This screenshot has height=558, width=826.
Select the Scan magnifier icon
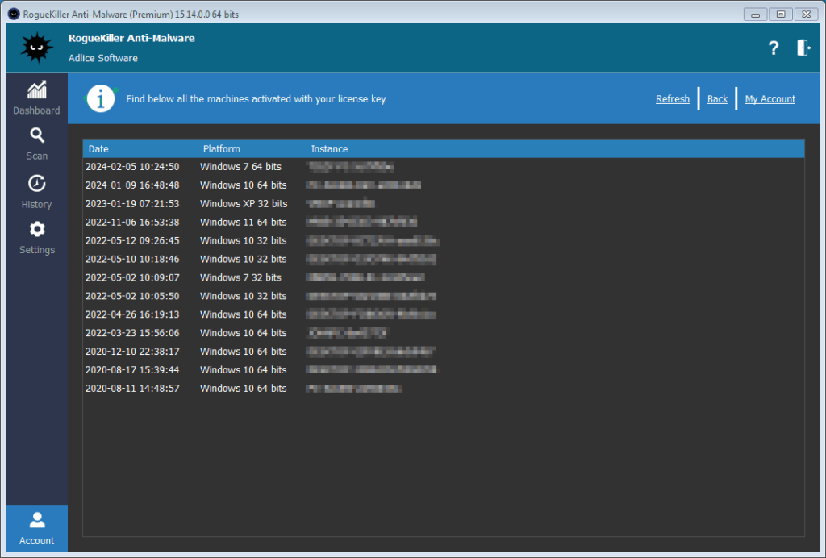tap(36, 135)
